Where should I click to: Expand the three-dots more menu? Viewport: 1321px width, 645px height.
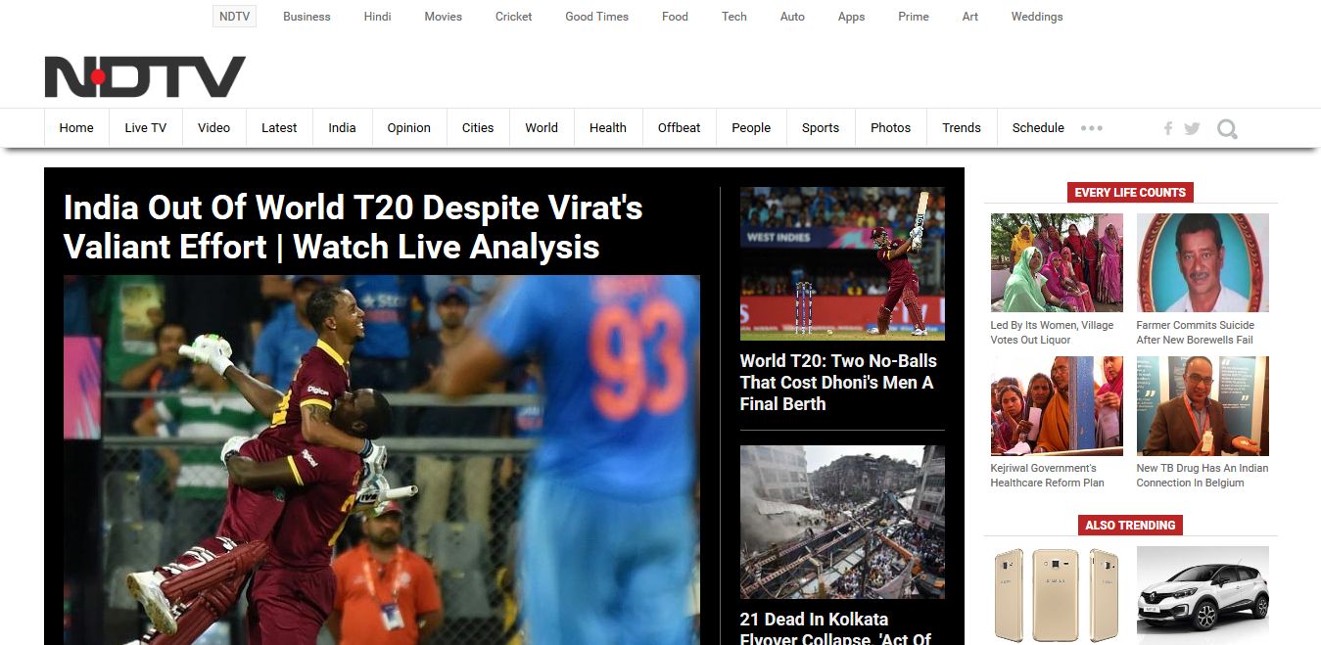click(1091, 128)
